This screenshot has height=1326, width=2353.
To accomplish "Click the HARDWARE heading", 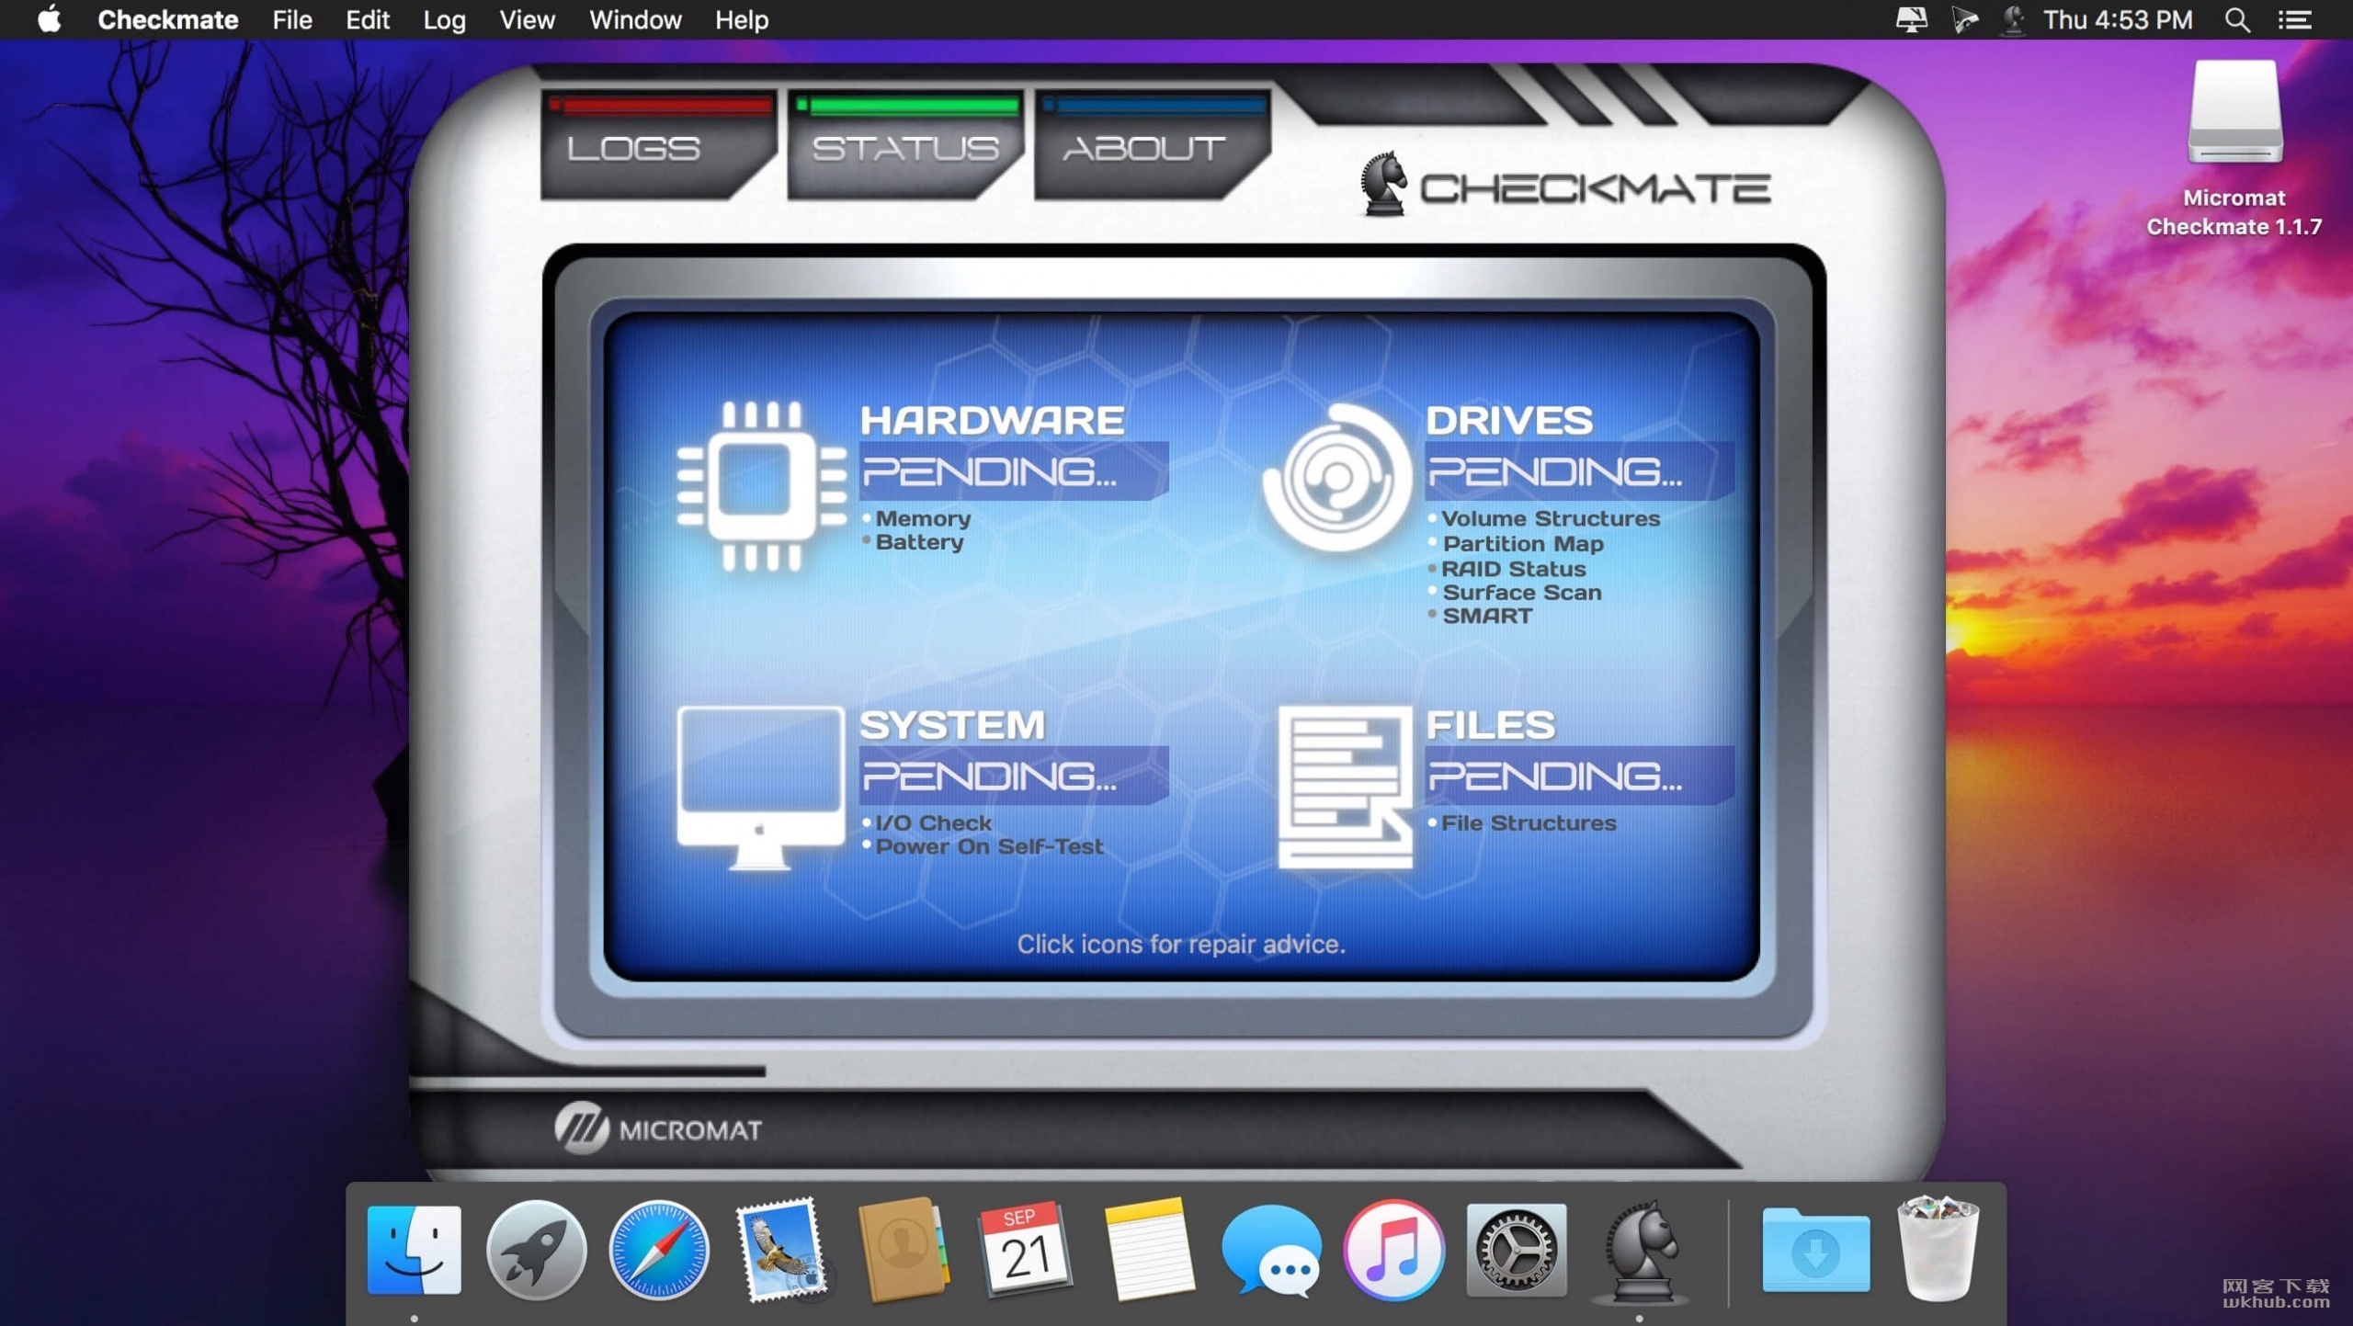I will tap(992, 420).
